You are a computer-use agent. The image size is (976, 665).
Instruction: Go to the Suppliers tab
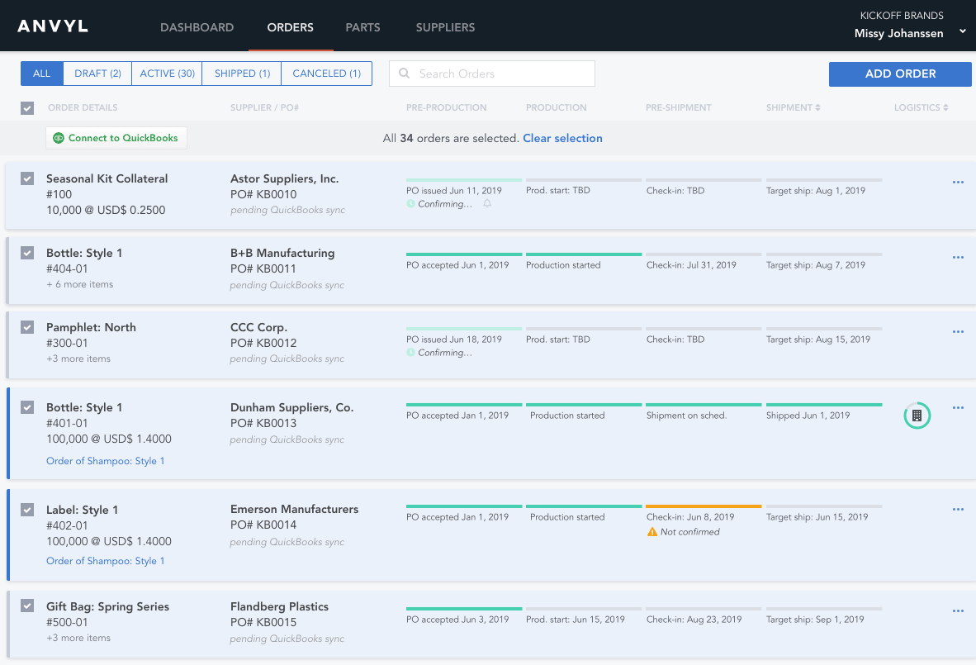click(x=445, y=27)
